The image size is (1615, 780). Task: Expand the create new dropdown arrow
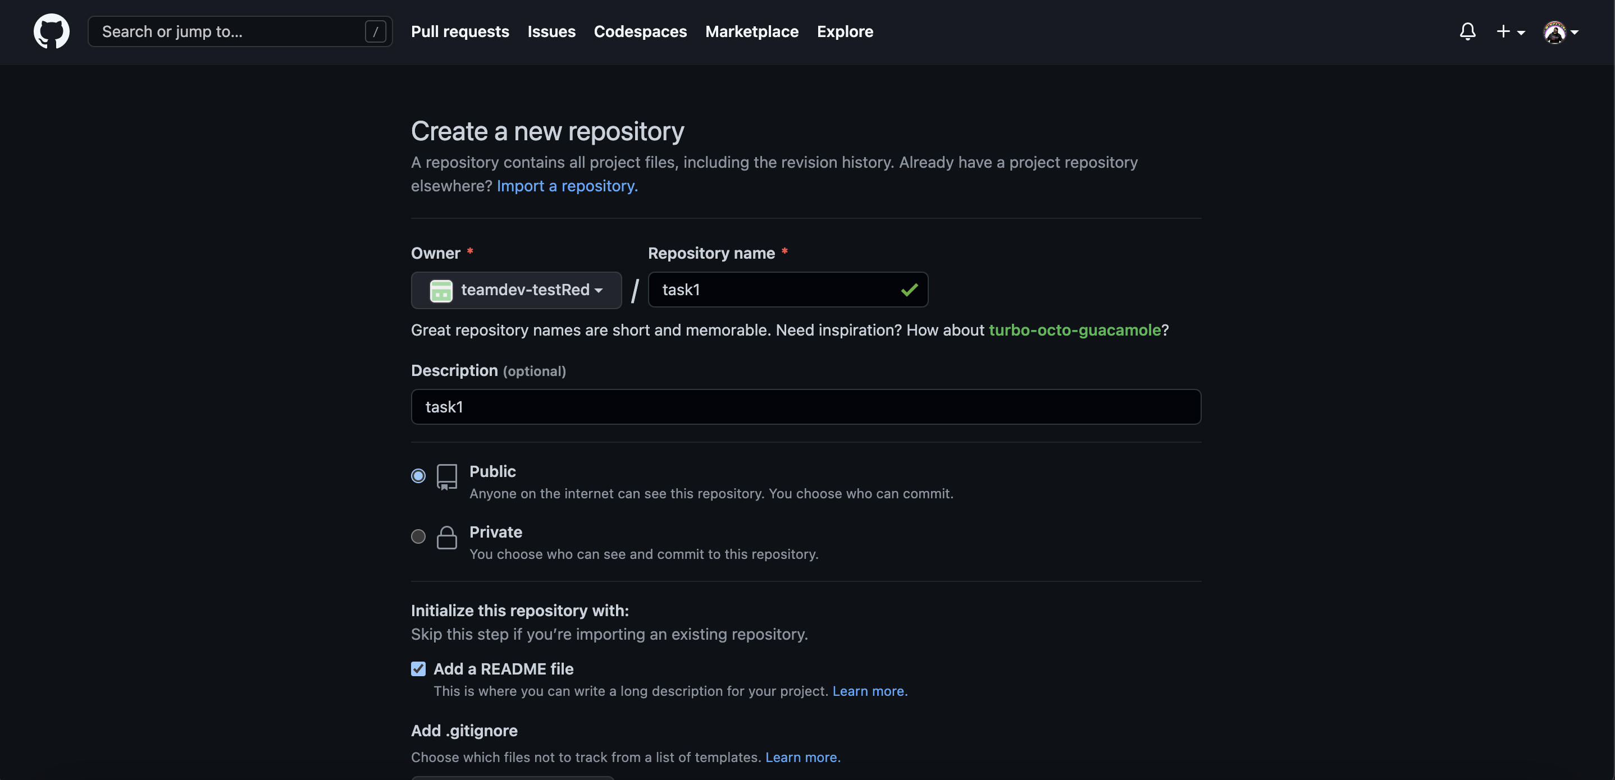point(1520,33)
